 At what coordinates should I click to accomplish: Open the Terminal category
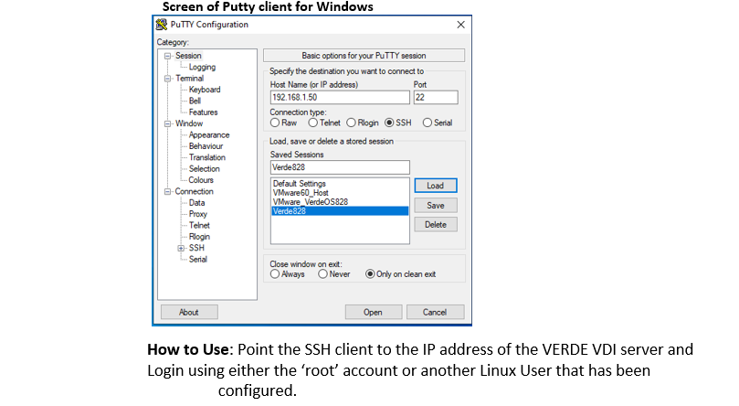point(189,79)
